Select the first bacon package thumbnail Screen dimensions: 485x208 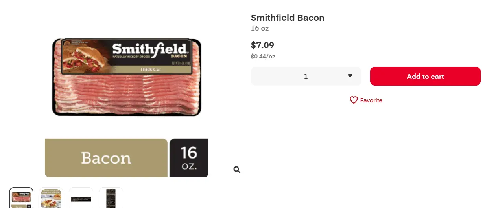21,198
